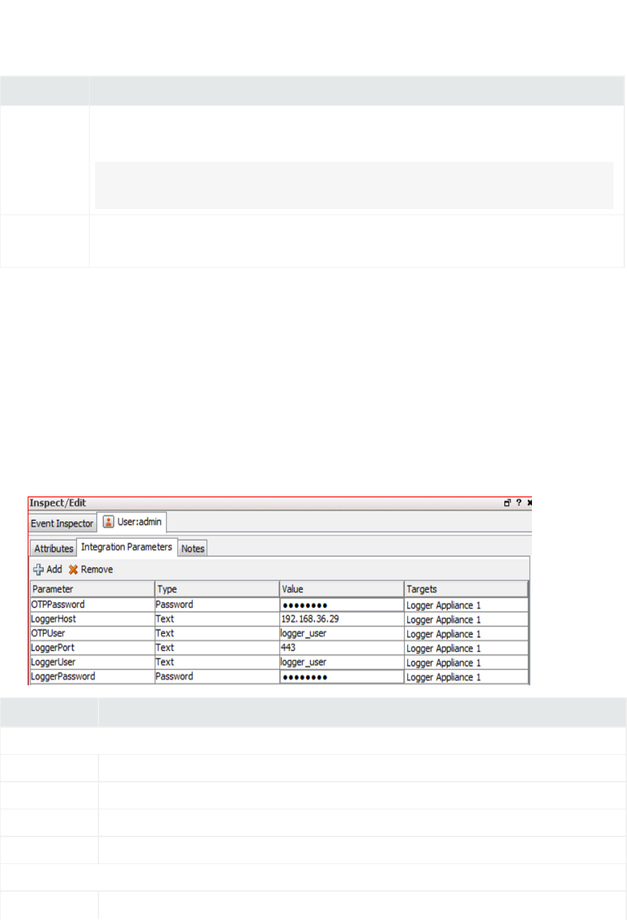The height and width of the screenshot is (920, 627).
Task: Click Logger Appliance 1 in LoggerPassword row
Action: click(466, 677)
